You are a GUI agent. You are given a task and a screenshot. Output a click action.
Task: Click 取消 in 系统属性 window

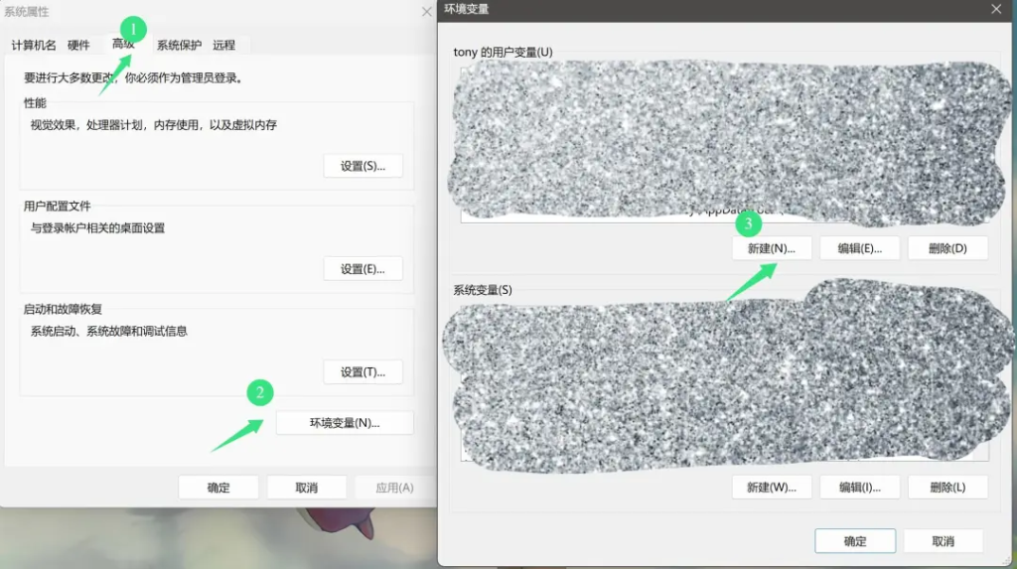tap(307, 488)
